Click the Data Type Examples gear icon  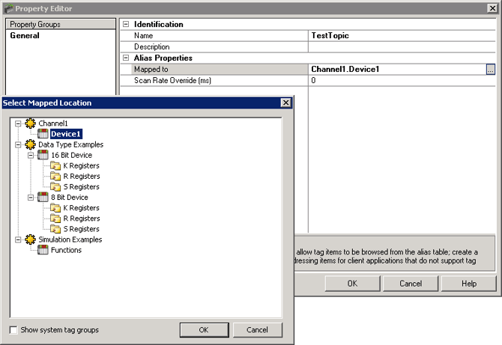(31, 144)
